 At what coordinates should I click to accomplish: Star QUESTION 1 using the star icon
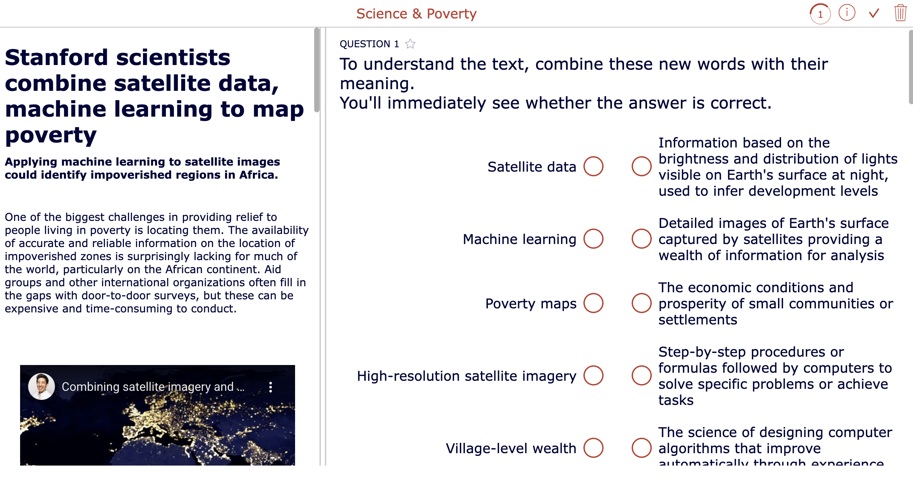tap(410, 44)
